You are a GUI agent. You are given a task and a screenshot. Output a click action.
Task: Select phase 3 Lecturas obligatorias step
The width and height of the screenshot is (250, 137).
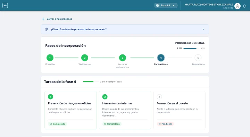pos(123,58)
